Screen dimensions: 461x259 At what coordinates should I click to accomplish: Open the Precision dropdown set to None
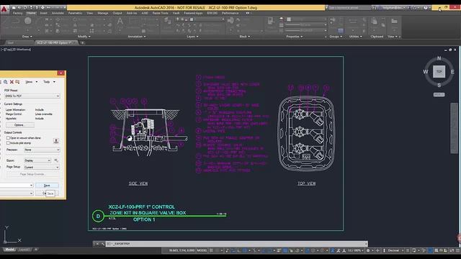pos(42,150)
